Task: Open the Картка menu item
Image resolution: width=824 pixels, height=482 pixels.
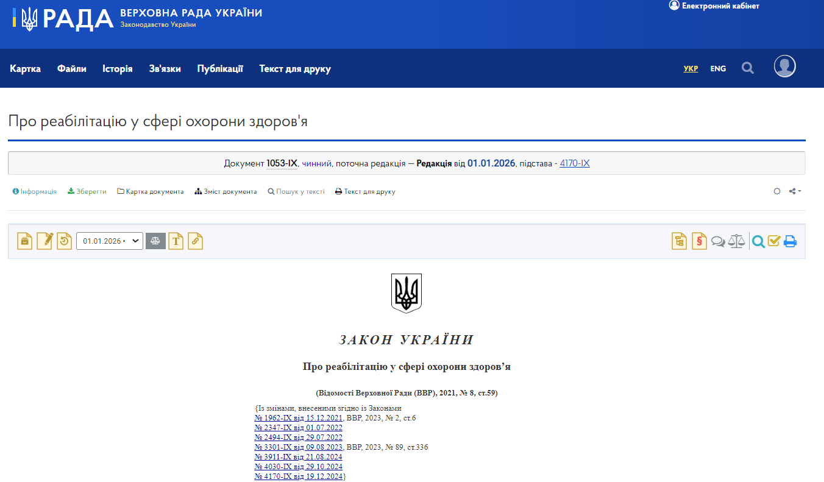Action: pyautogui.click(x=26, y=69)
